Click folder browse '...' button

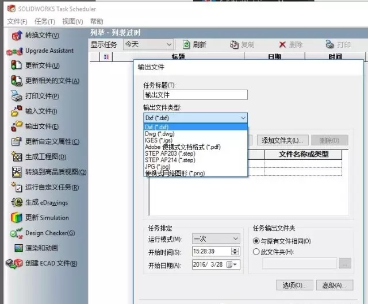tap(345, 263)
